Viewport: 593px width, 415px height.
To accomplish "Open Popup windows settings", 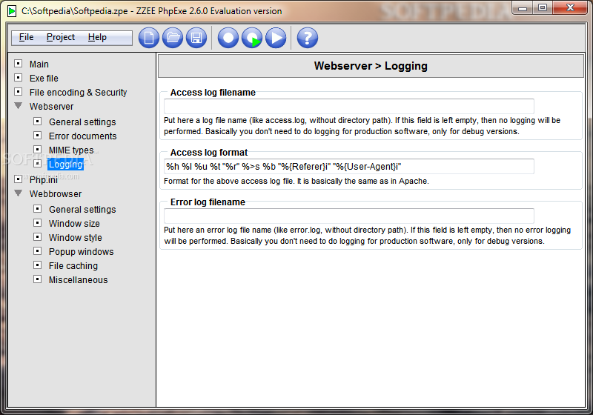I will coord(82,252).
